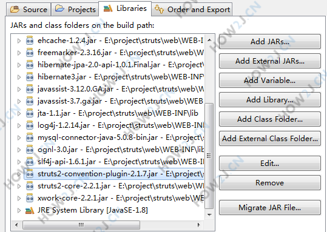This screenshot has height=232, width=327.
Task: Click the jar icon for freemarker-2.3.16.jar
Action: 30,53
